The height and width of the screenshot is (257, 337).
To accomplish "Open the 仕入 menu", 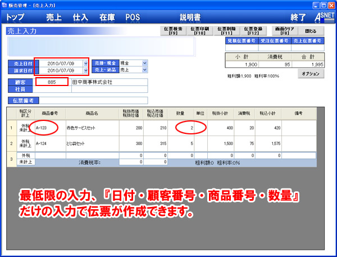I will (80, 17).
